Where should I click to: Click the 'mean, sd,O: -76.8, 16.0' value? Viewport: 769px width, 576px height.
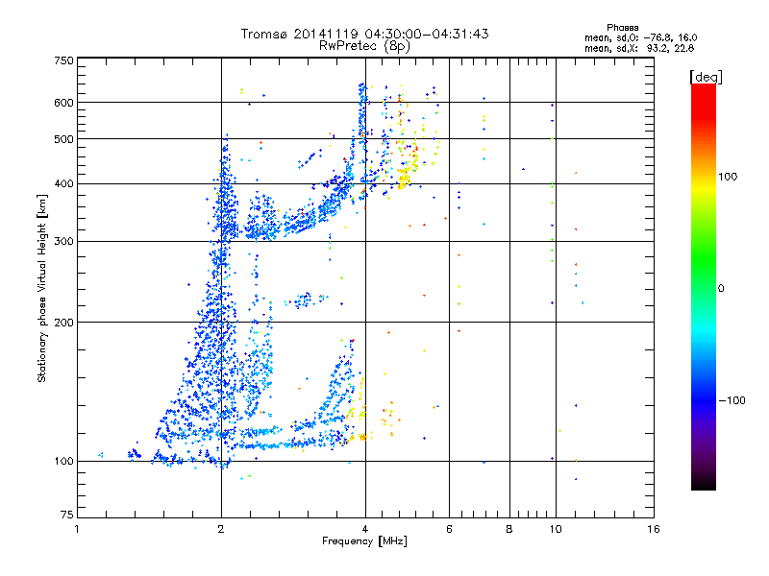640,37
